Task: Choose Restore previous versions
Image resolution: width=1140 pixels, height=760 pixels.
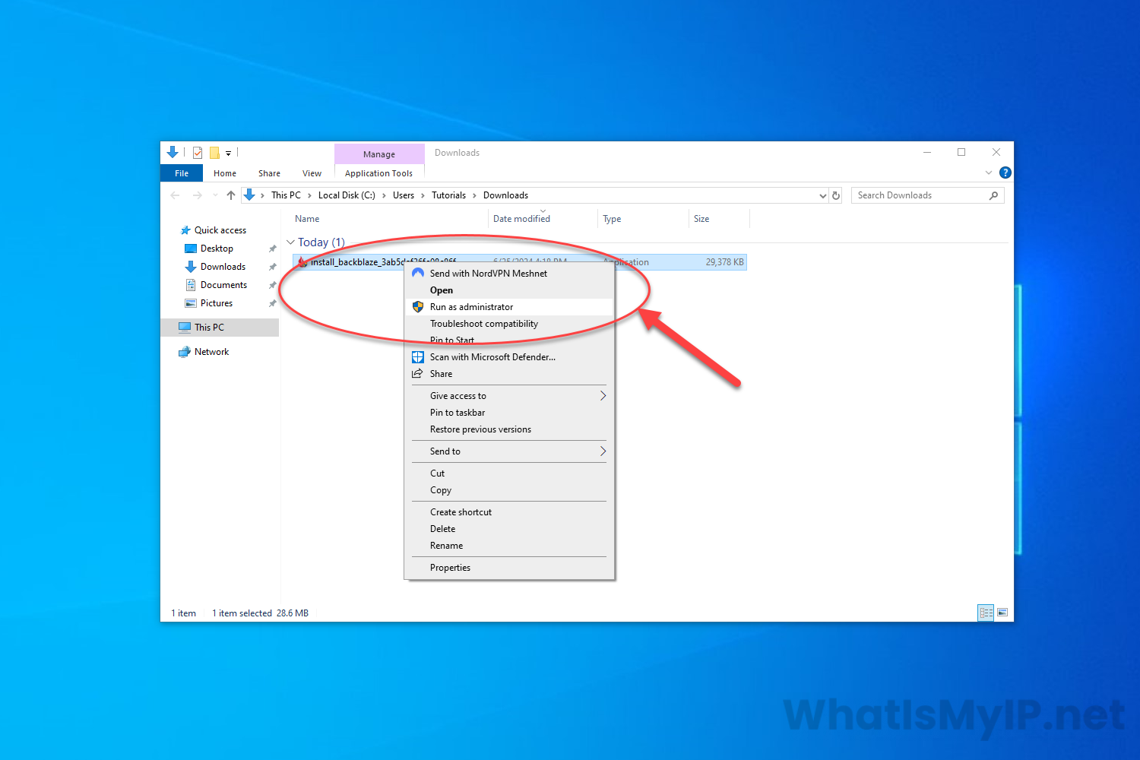Action: 509,429
